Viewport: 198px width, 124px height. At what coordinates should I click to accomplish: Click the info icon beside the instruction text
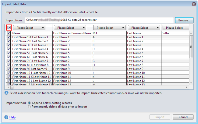(x=7, y=93)
